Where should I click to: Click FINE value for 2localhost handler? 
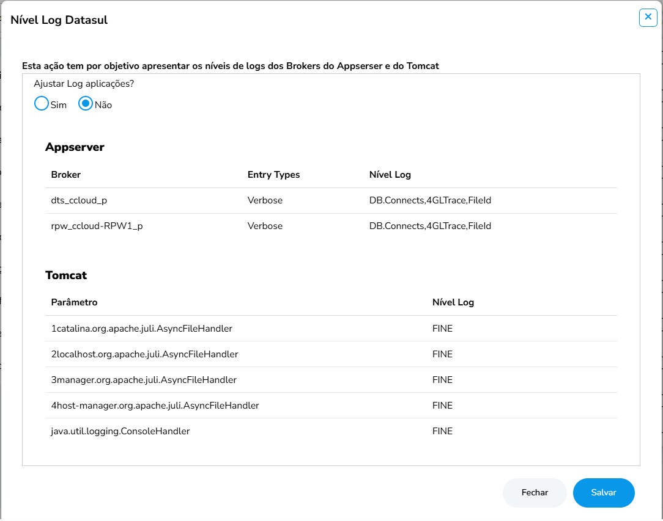442,354
